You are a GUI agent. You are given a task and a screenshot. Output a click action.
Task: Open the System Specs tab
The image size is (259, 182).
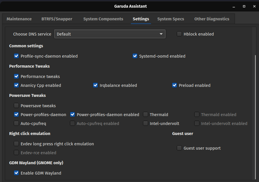click(x=170, y=19)
